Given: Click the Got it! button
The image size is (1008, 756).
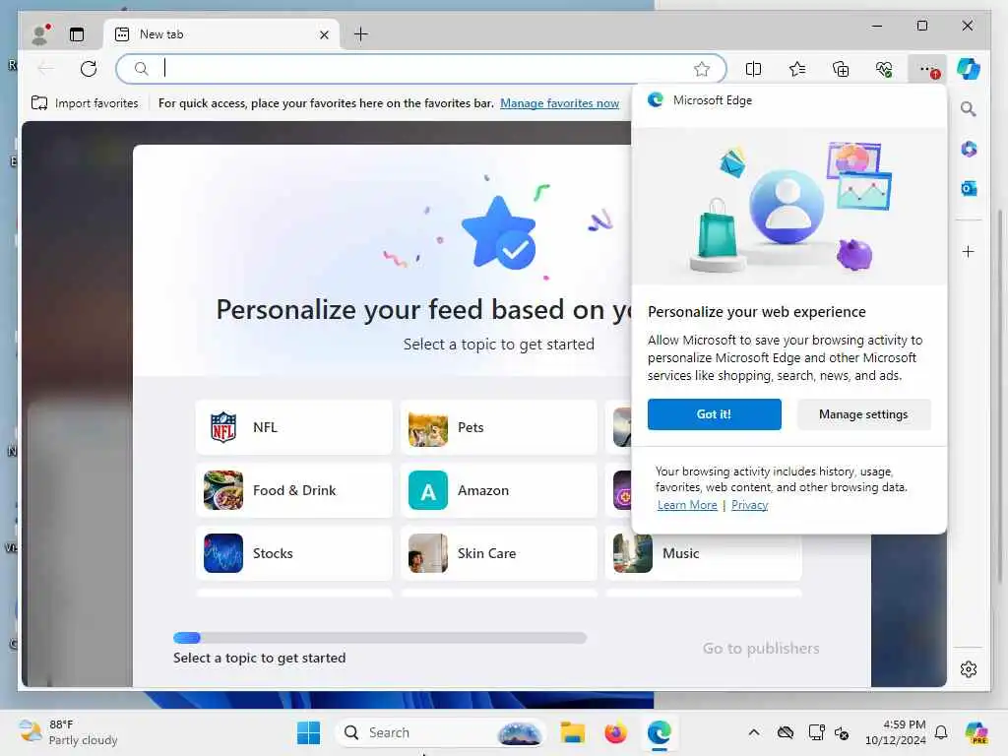Looking at the screenshot, I should click(x=715, y=414).
